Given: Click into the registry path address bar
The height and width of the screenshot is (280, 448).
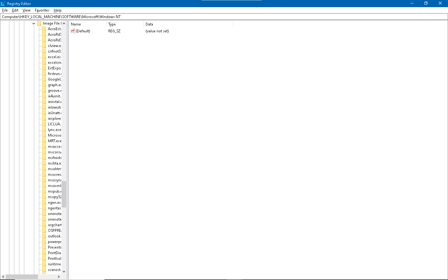Looking at the screenshot, I should point(224,17).
